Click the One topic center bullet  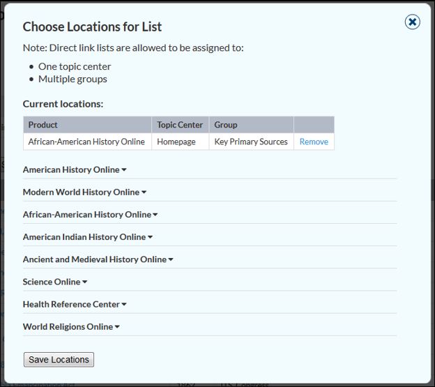(x=75, y=66)
